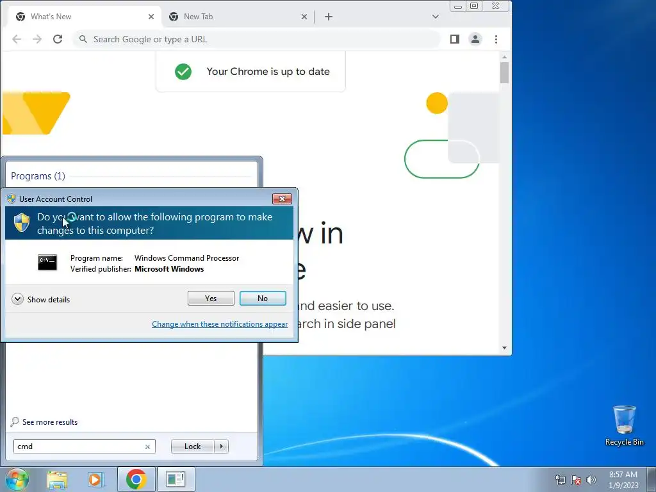
Task: Expand shutdown options arrow next to Lock
Action: click(x=221, y=447)
